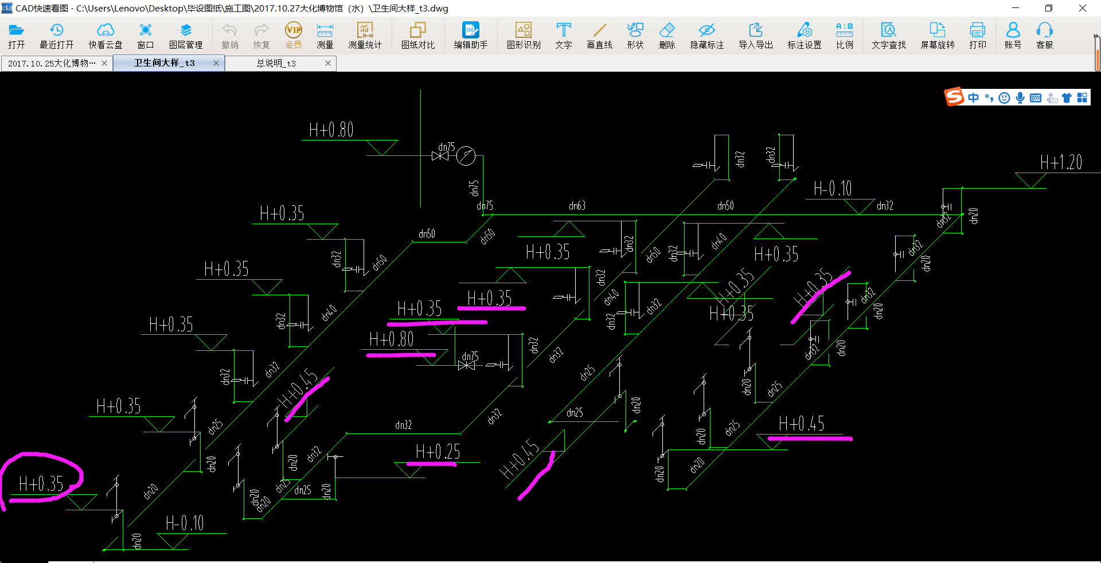Click the Sogou input S logo

click(954, 97)
